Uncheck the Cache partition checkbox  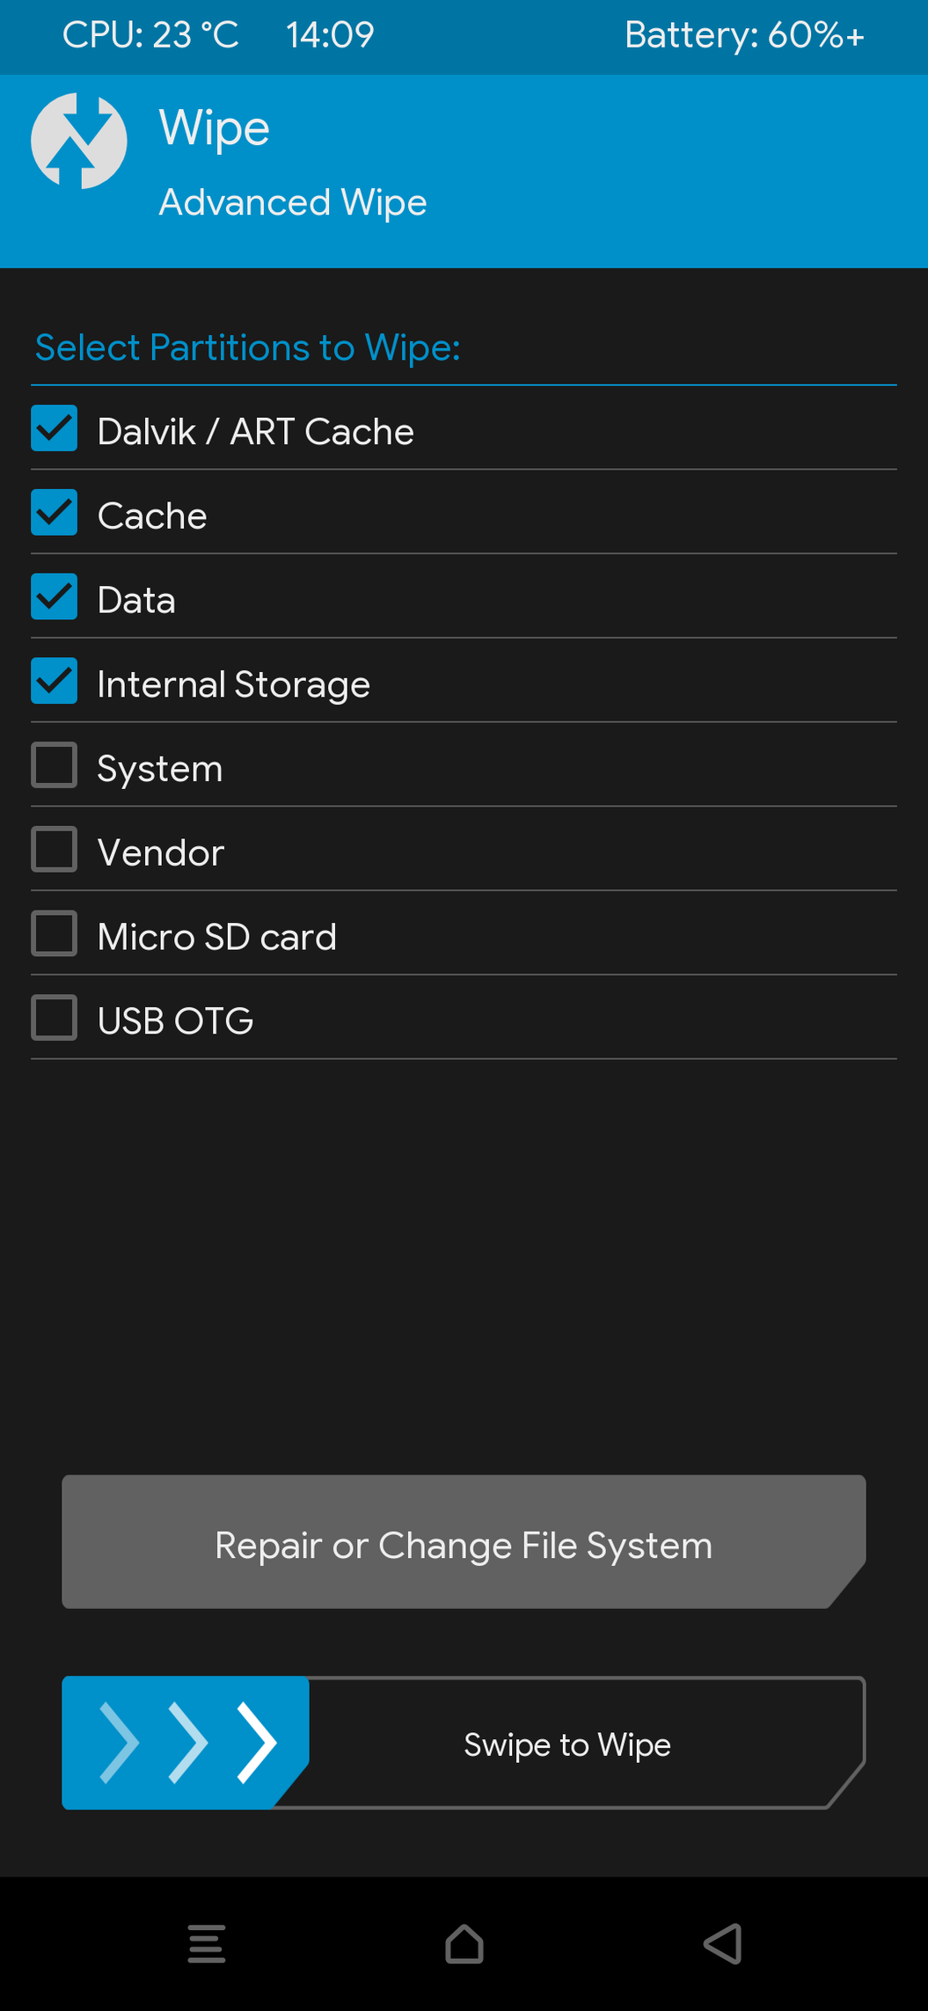(55, 513)
